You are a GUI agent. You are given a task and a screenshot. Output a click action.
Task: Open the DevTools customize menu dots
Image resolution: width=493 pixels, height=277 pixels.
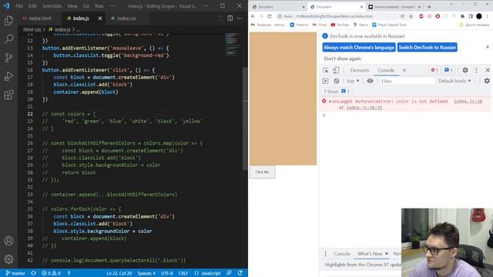pos(476,70)
